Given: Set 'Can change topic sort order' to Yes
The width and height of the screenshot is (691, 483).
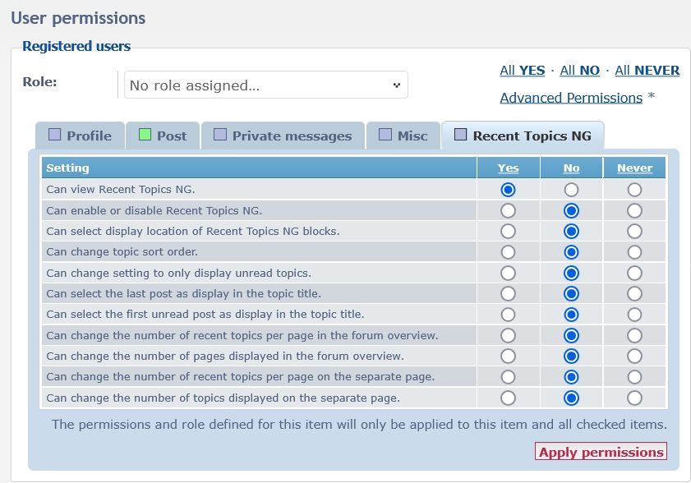Looking at the screenshot, I should (x=508, y=252).
